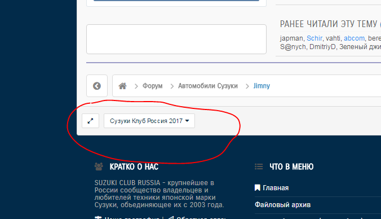Open Главная in footer menu
381x219 pixels.
[x=276, y=188]
